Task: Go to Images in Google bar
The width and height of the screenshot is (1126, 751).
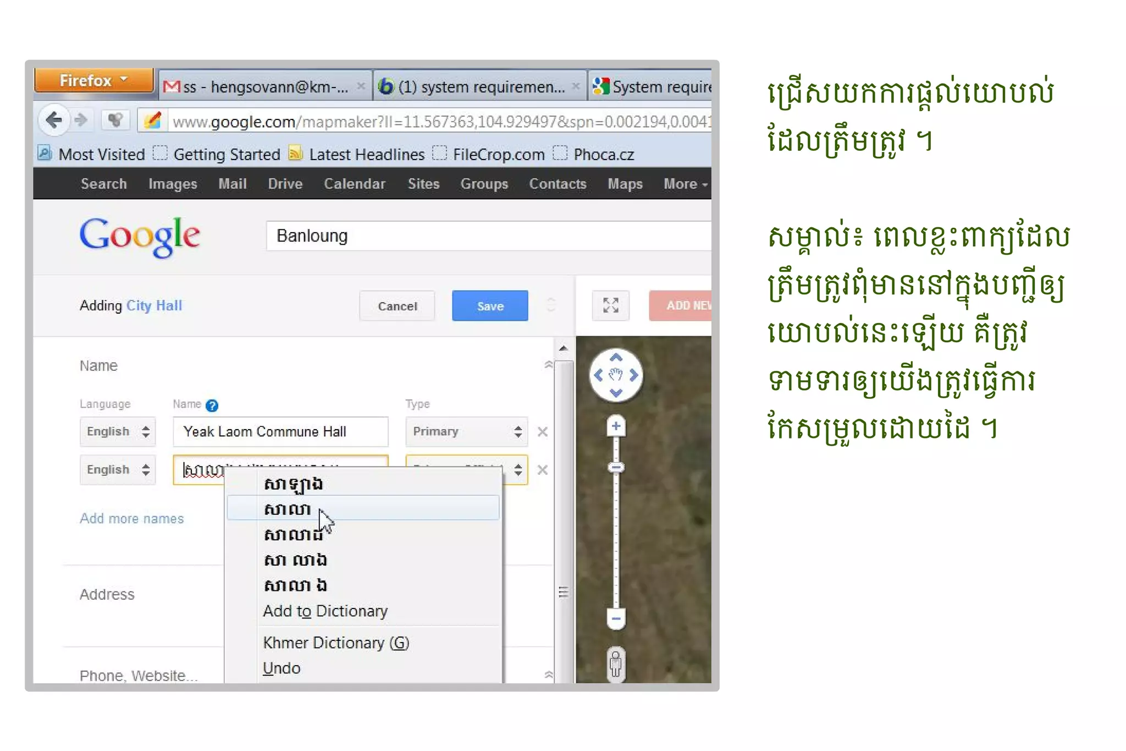Action: pos(173,184)
